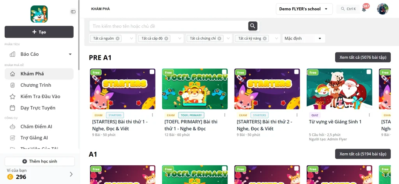Click the QUIZ tag on Giáng Sinh card
Screen dimensions: 399x184
(x=314, y=115)
